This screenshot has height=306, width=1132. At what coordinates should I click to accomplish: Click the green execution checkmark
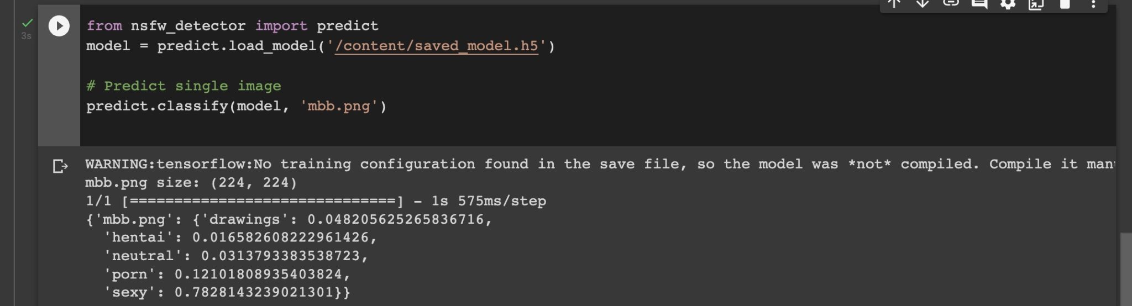tap(27, 23)
